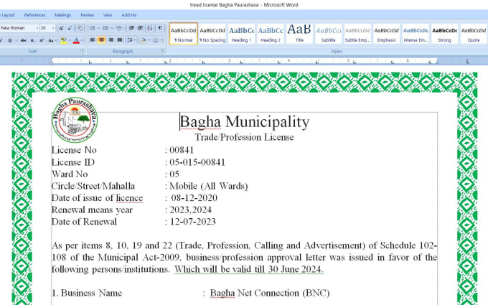Viewport: 488px width, 305px height.
Task: Open the font name dropdown
Action: (x=37, y=28)
